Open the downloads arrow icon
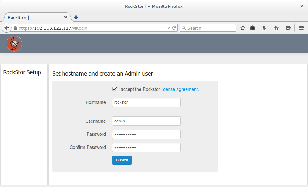Image resolution: width=308 pixels, height=187 pixels. pos(264,28)
